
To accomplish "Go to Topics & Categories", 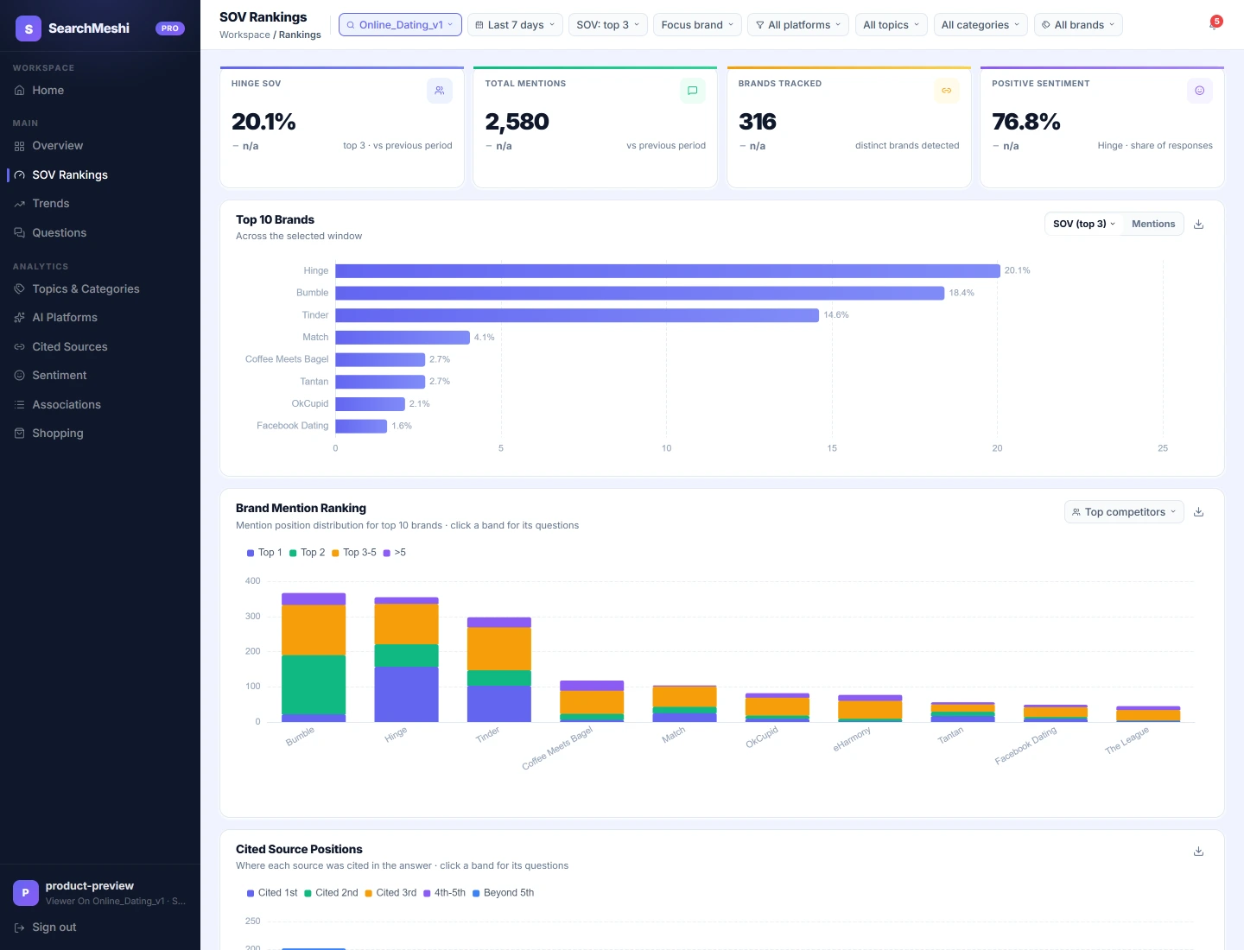I will (86, 289).
